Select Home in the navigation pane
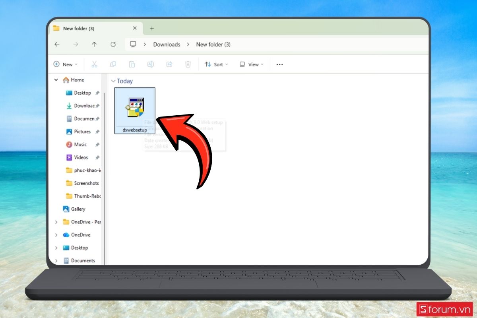The width and height of the screenshot is (477, 318). coord(78,80)
